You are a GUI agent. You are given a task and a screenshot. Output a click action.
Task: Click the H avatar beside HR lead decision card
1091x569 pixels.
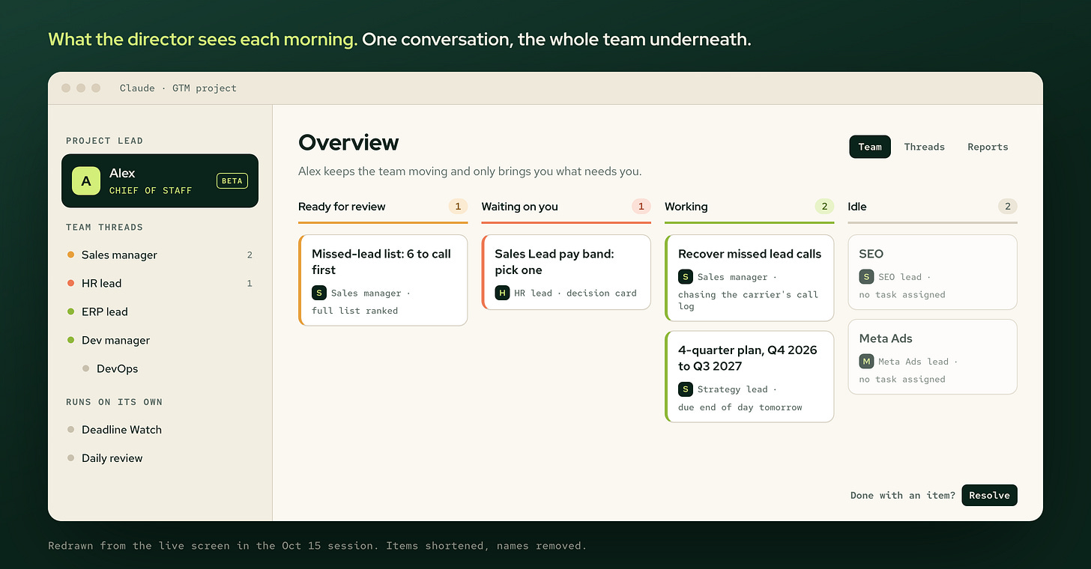[502, 293]
